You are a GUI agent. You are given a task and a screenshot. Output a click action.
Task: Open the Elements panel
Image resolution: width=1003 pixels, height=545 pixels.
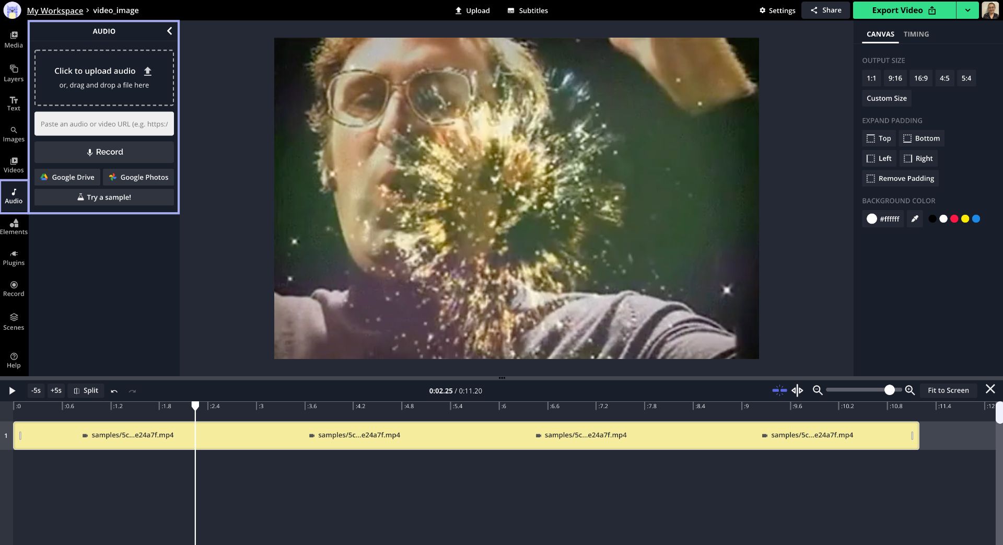pyautogui.click(x=14, y=227)
